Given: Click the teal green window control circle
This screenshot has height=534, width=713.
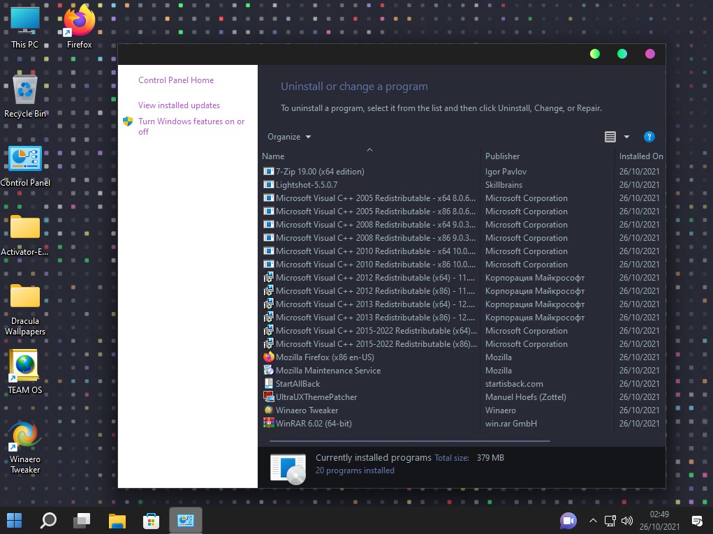Looking at the screenshot, I should click(622, 54).
